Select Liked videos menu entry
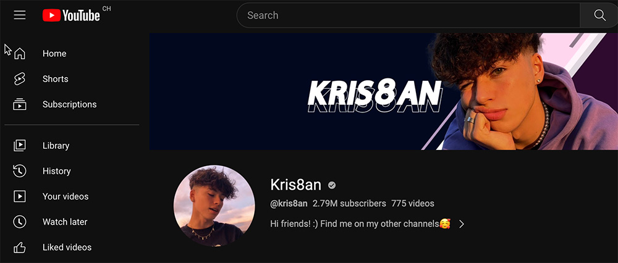 (x=72, y=247)
